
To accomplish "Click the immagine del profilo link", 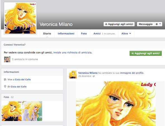I will 132,73.
